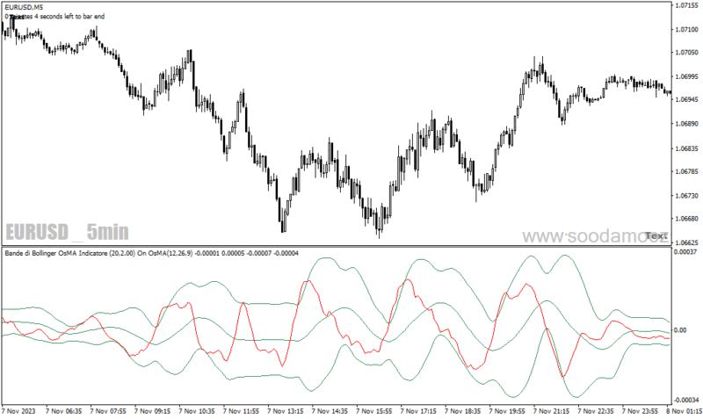The width and height of the screenshot is (703, 419).
Task: Click the 1.07100 price scale label
Action: [687, 29]
